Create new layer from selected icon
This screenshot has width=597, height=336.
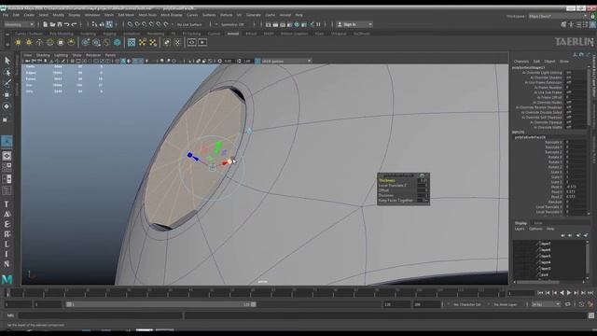[x=586, y=235]
